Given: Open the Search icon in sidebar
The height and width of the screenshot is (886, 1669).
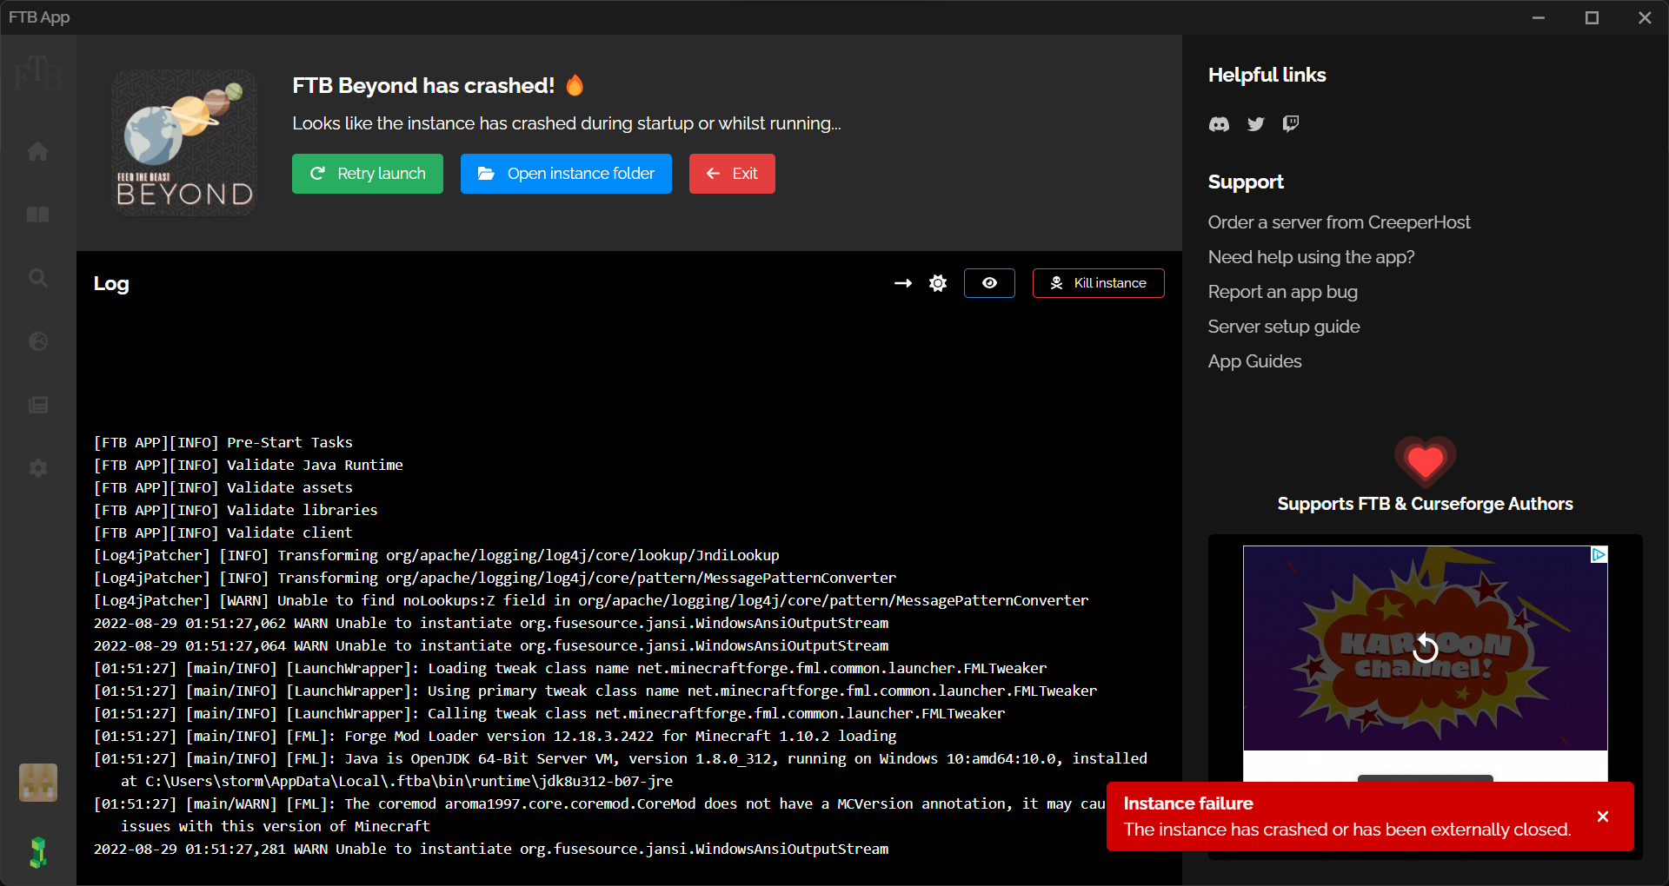Looking at the screenshot, I should tap(38, 278).
